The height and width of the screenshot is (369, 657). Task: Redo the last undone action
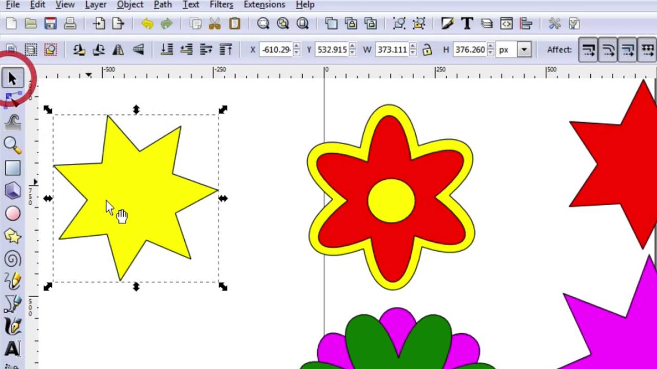point(166,24)
